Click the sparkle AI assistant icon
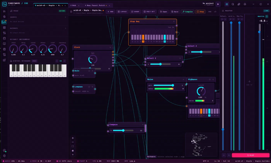 pos(239,4)
